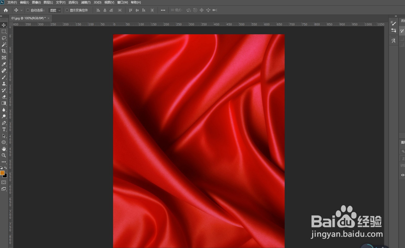Expand the right panel dock arrows

click(396, 16)
